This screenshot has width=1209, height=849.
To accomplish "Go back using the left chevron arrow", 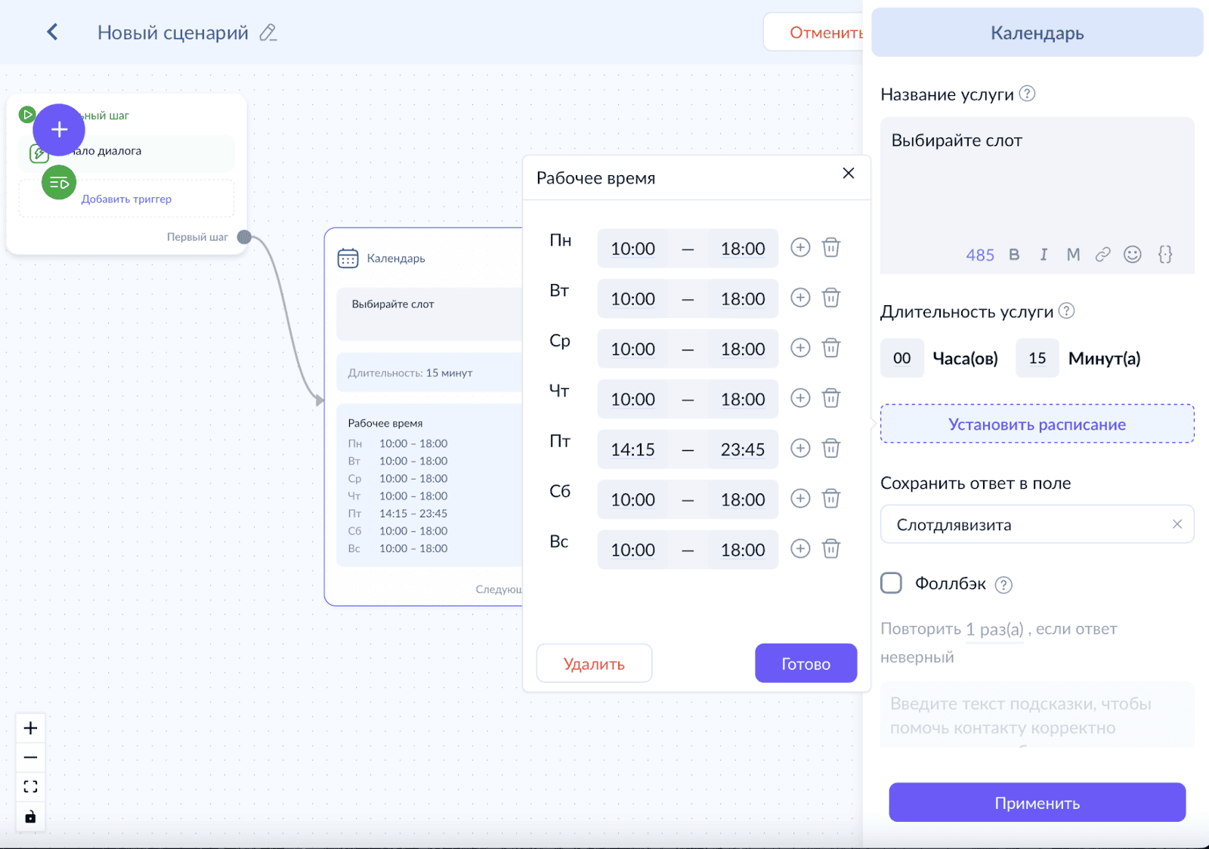I will pos(52,32).
